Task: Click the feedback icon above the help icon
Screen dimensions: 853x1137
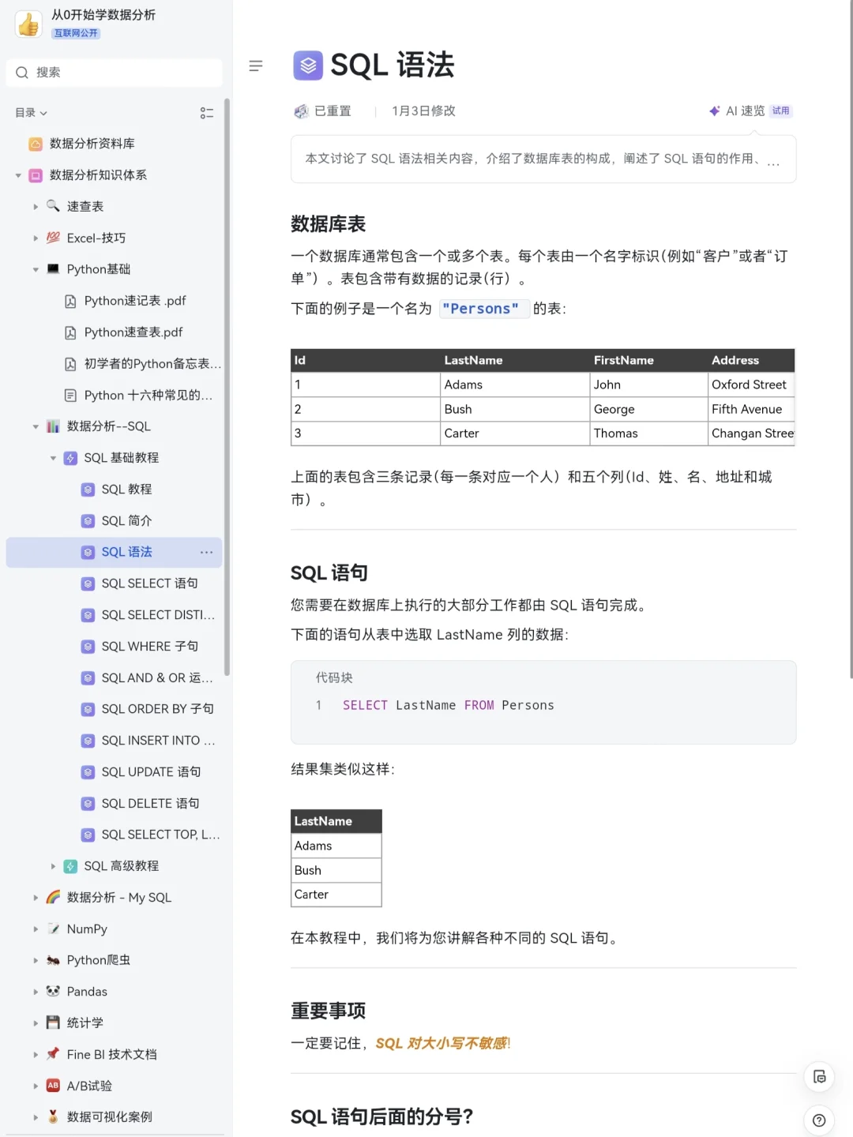Action: [x=819, y=1076]
